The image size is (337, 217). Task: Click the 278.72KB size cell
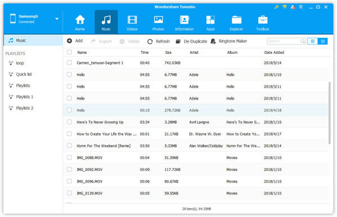(172, 110)
